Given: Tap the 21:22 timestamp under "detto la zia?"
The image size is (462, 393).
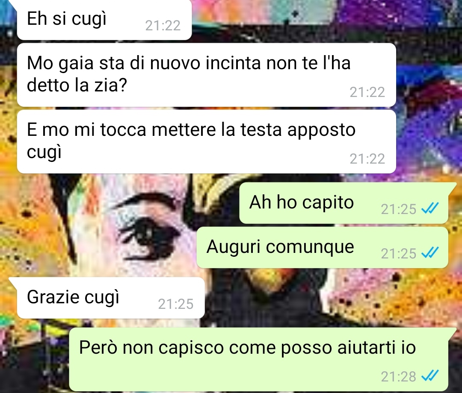Looking at the screenshot, I should [367, 92].
